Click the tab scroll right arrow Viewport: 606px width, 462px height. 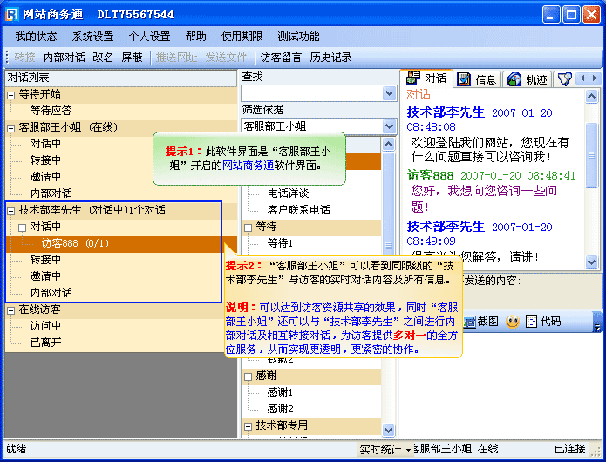[594, 78]
